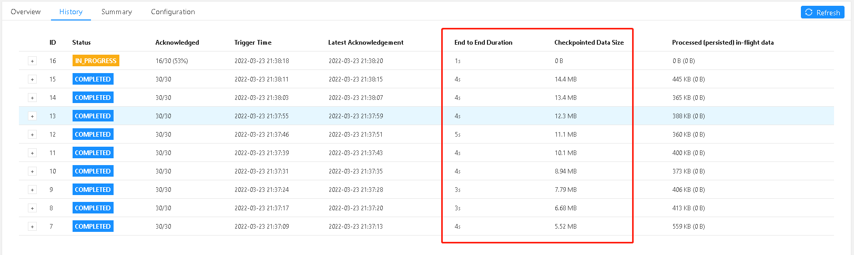
Task: Click the 5s duration value
Action: tap(457, 135)
